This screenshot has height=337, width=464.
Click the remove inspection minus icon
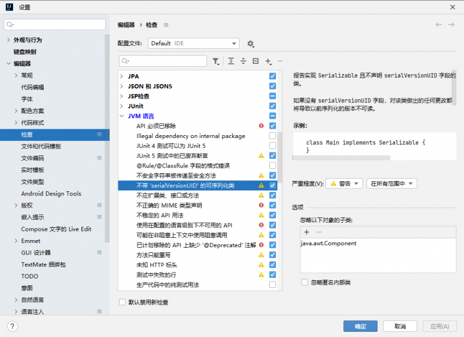(280, 61)
